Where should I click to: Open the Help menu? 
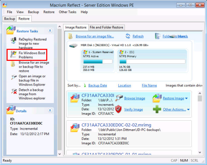tap(84, 12)
